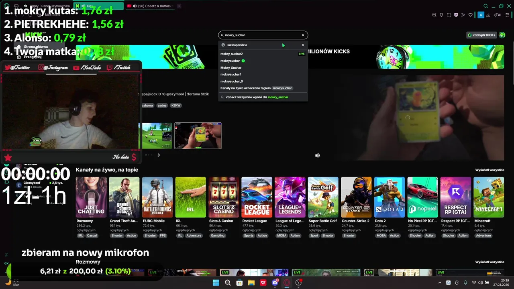The image size is (514, 289).
Task: Click the purple shield ad-blocker icon
Action: [456, 15]
